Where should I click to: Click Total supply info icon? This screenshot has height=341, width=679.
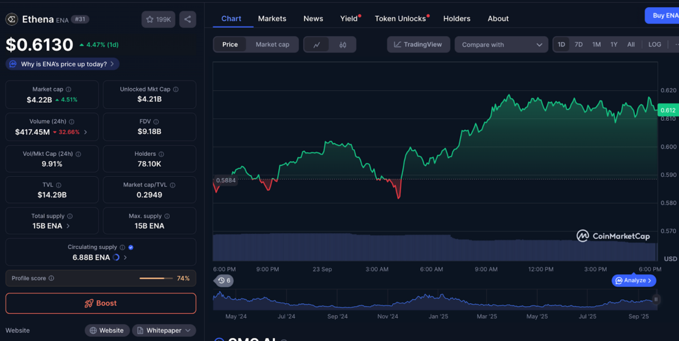click(70, 216)
